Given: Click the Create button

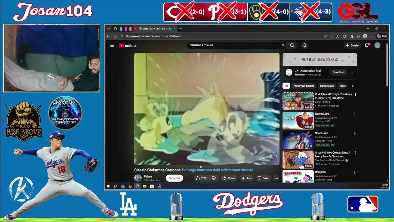Looking at the screenshot, I should (x=352, y=45).
